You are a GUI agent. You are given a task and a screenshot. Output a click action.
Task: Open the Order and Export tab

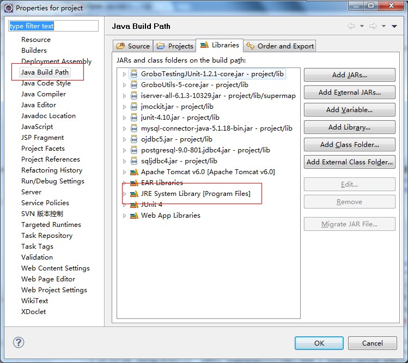280,46
